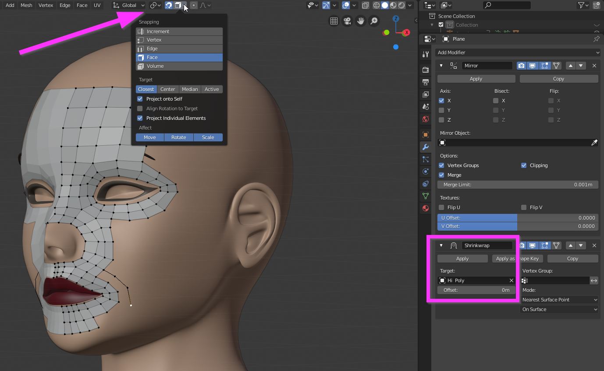The image size is (604, 371).
Task: Toggle Rotate in snapping Affect options
Action: click(179, 137)
